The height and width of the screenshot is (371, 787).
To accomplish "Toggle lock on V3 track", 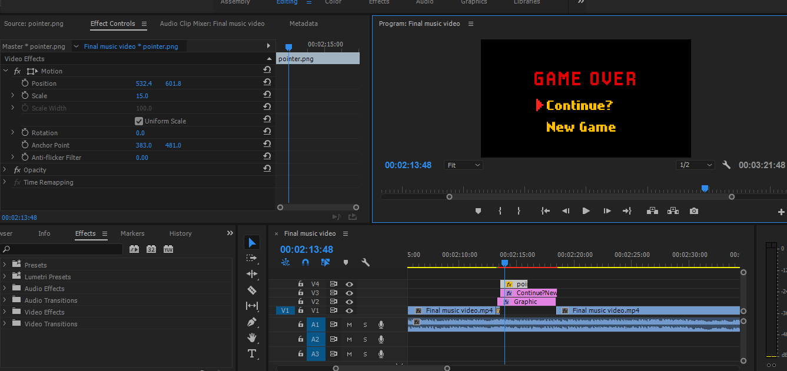I will coord(301,293).
